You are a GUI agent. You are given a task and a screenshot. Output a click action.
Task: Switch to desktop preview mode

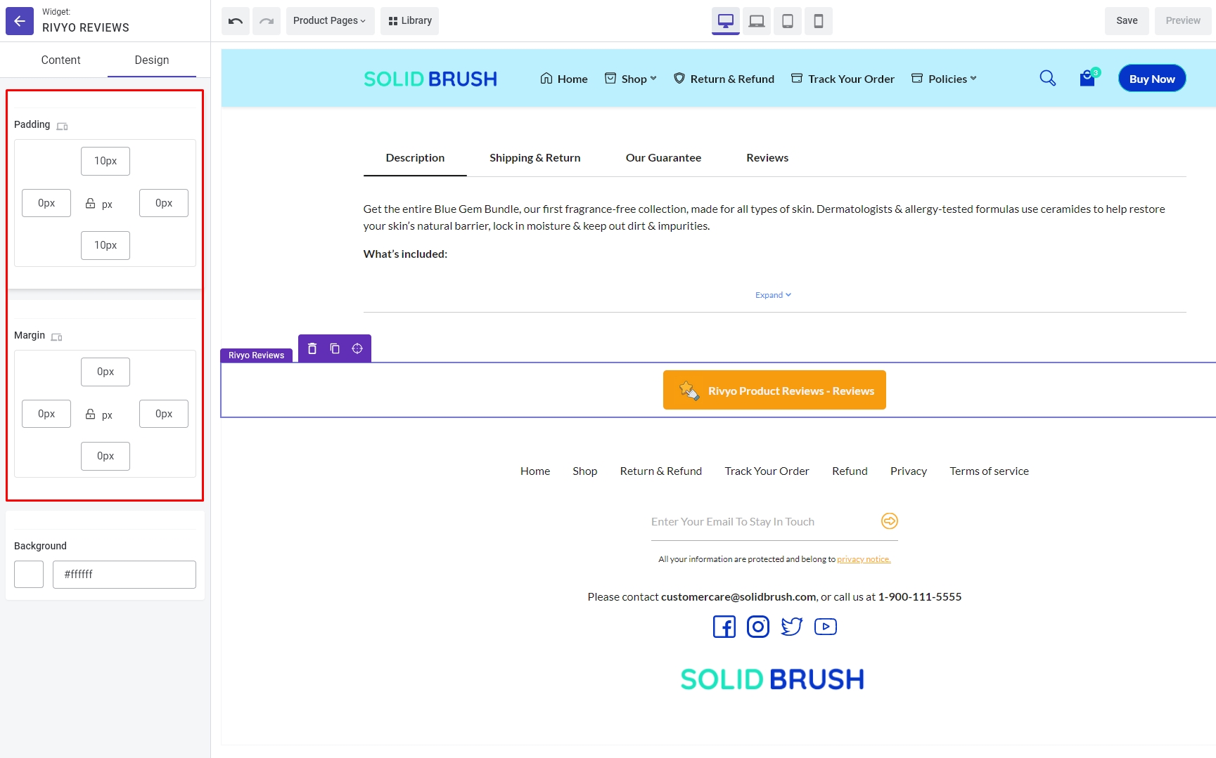[x=726, y=21]
